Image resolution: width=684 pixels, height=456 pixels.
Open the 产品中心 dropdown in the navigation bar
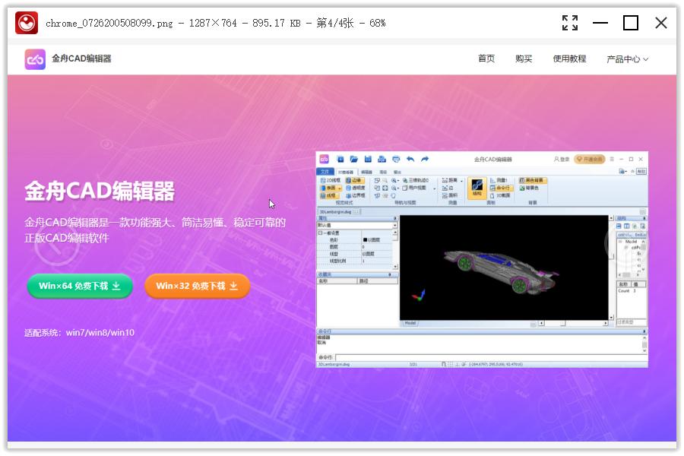[624, 59]
